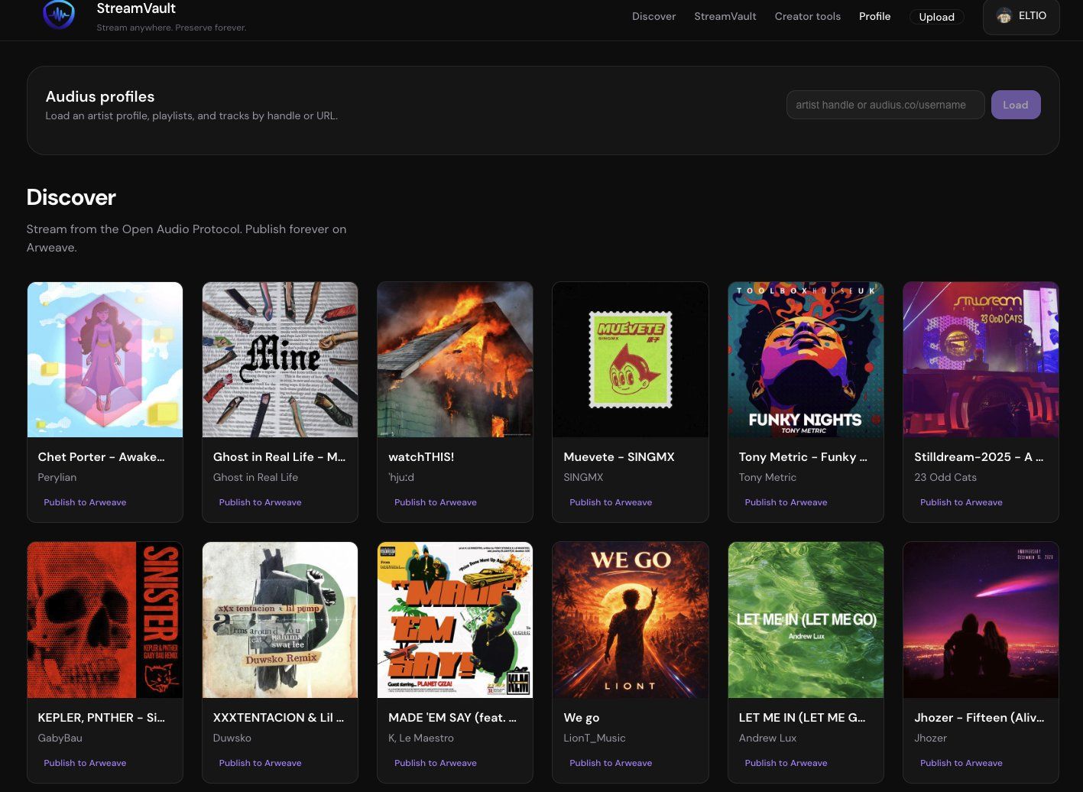Open Creator tools from the navigation

coord(807,16)
